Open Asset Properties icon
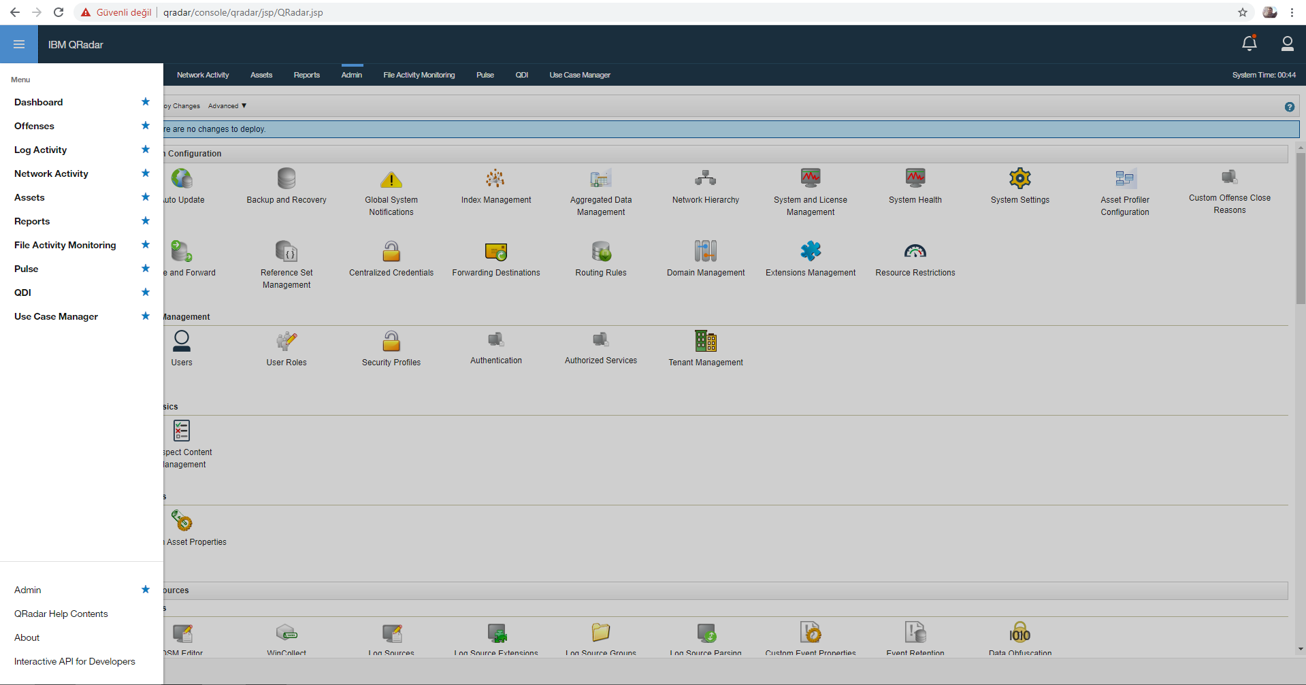Viewport: 1306px width, 685px height. click(182, 520)
